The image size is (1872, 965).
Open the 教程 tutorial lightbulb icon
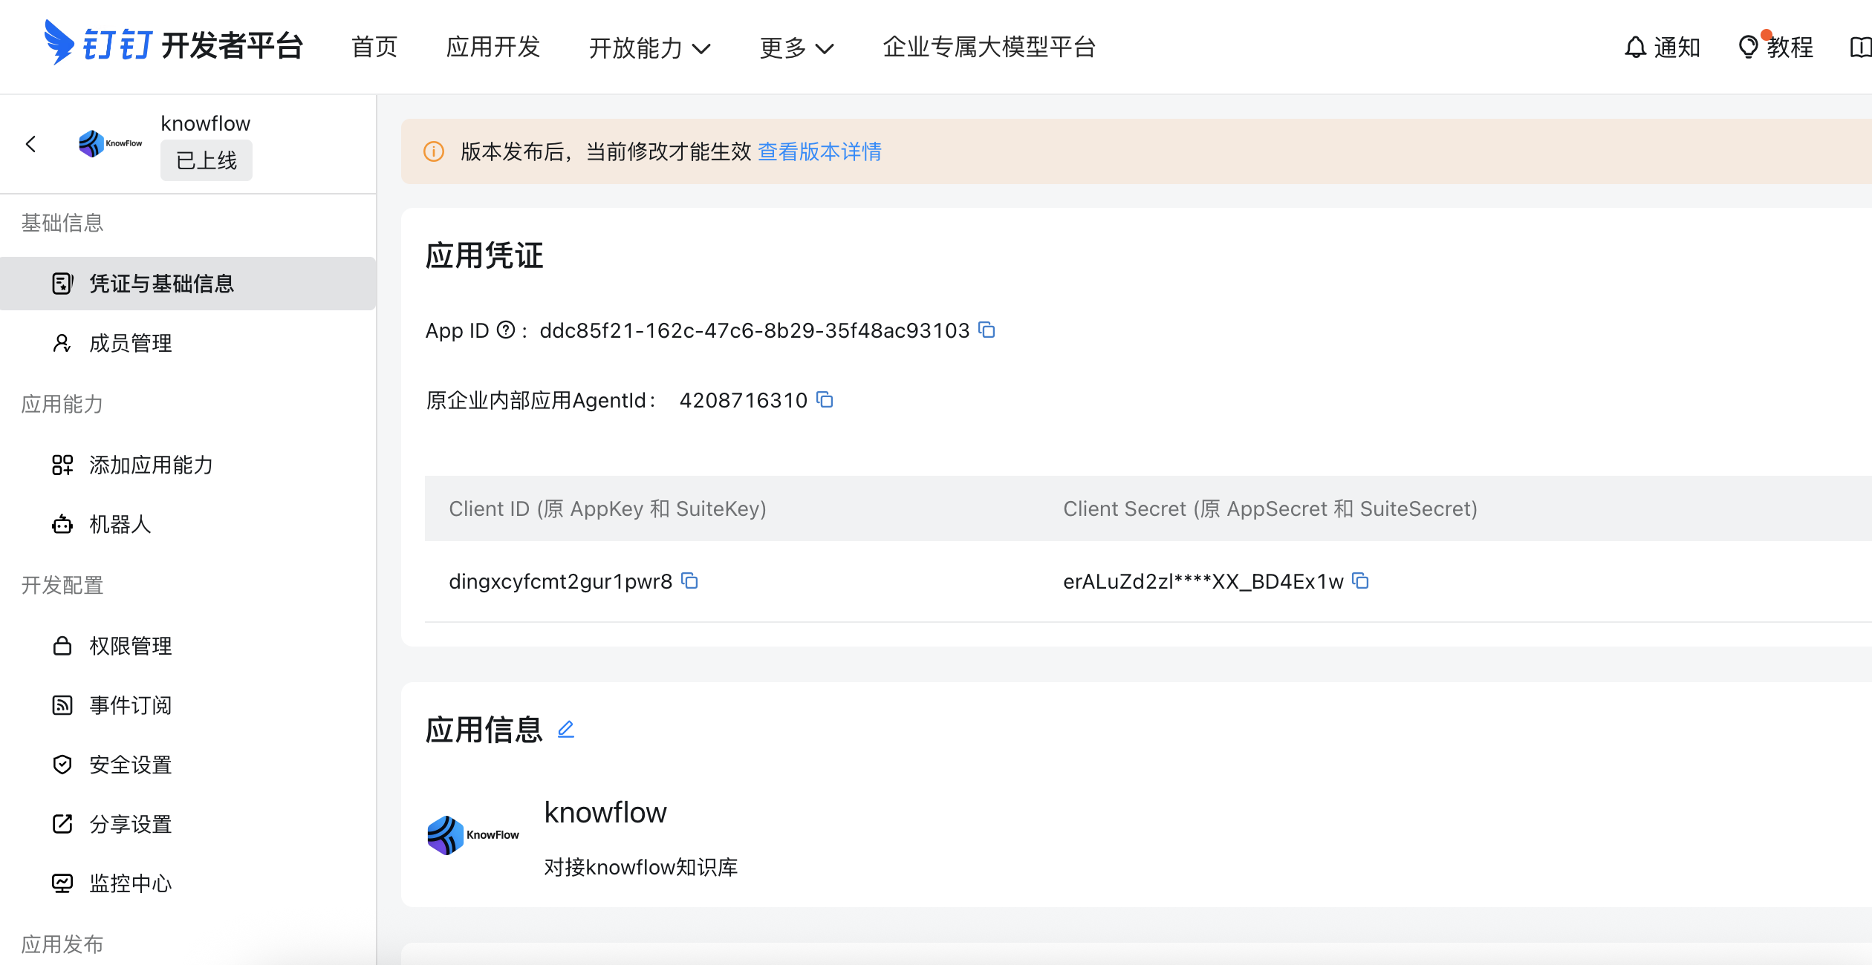tap(1749, 46)
